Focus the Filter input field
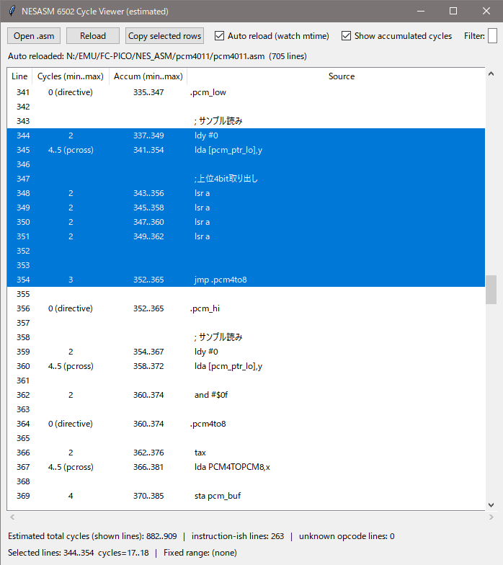Screen dimensions: 503x565 point(493,36)
